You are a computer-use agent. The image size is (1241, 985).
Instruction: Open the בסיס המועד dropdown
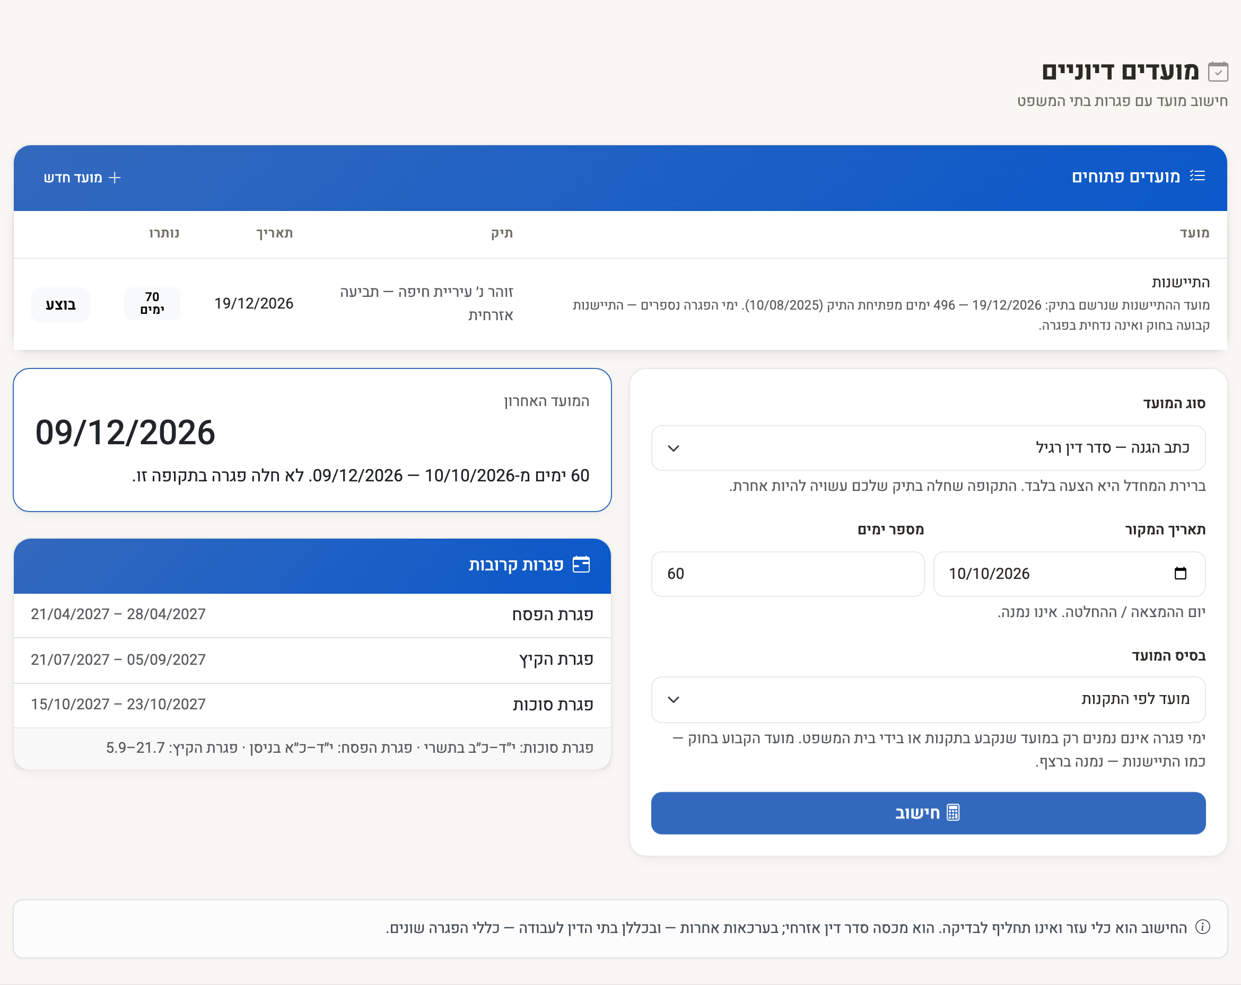click(928, 700)
